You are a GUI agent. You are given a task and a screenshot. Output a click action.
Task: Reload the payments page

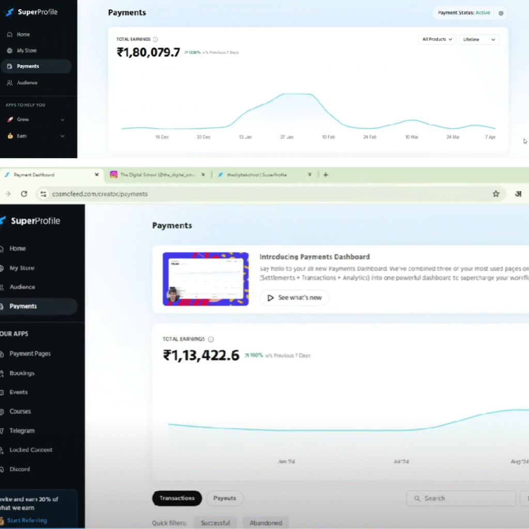(24, 194)
